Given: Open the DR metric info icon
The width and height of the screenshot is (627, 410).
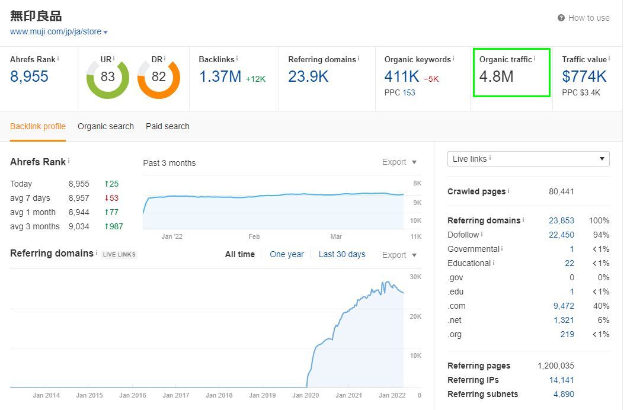Looking at the screenshot, I should coord(164,58).
